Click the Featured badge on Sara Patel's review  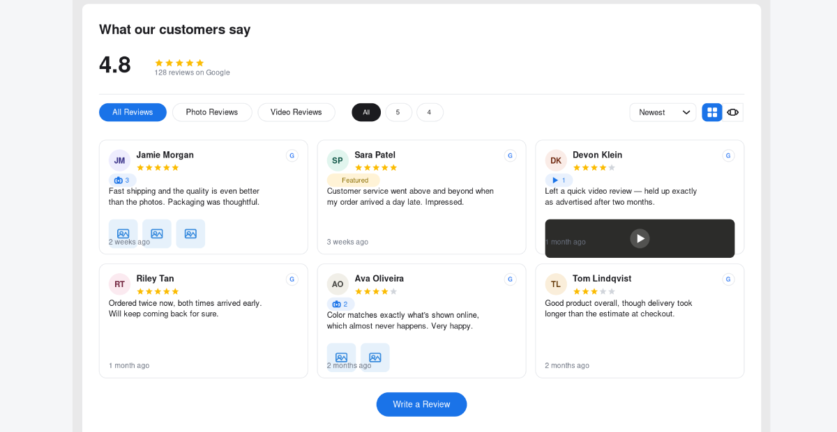tap(354, 180)
